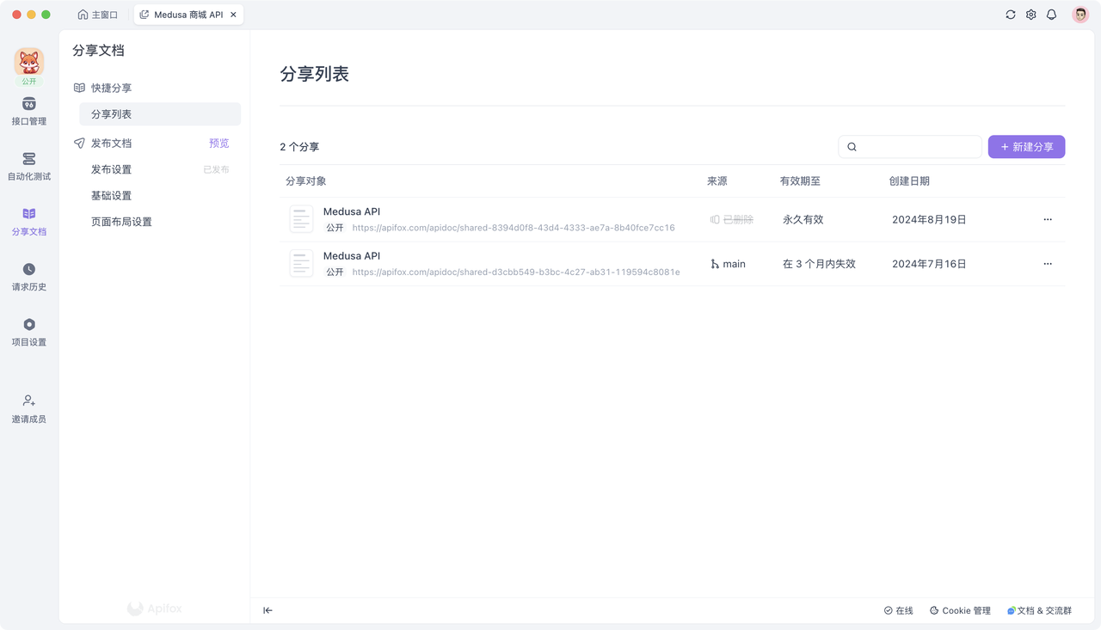Image resolution: width=1101 pixels, height=630 pixels.
Task: Click 邀请成员 add-person icon
Action: (29, 401)
